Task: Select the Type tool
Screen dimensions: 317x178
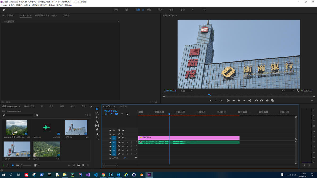Action: pos(97,138)
